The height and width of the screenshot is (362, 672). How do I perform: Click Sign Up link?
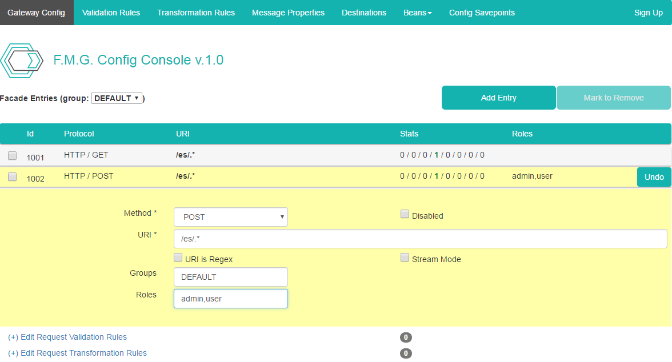(648, 13)
